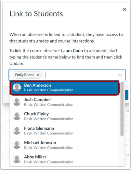The width and height of the screenshot is (131, 170).
Task: Click the bold Laura Conn name
Action: [72, 51]
